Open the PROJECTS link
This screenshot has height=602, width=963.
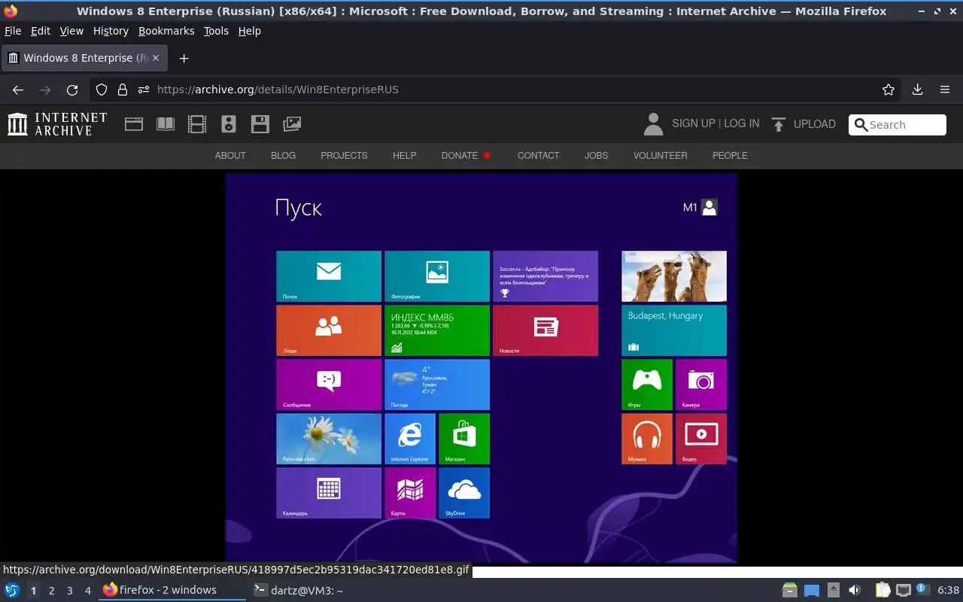point(344,156)
